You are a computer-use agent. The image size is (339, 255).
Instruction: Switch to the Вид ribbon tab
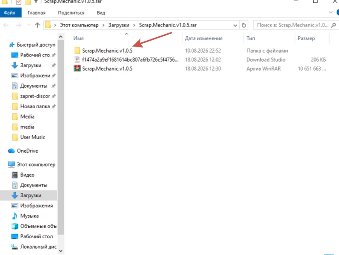click(x=101, y=13)
